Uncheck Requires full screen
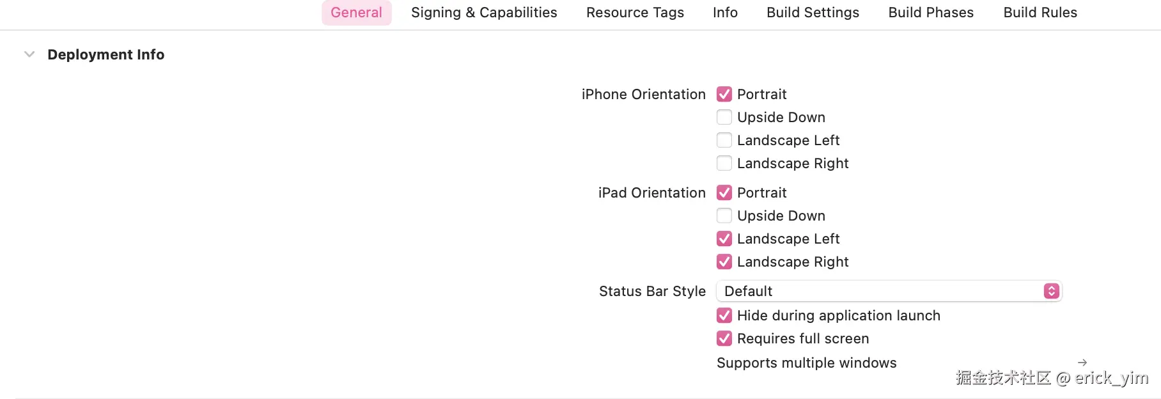 [724, 339]
